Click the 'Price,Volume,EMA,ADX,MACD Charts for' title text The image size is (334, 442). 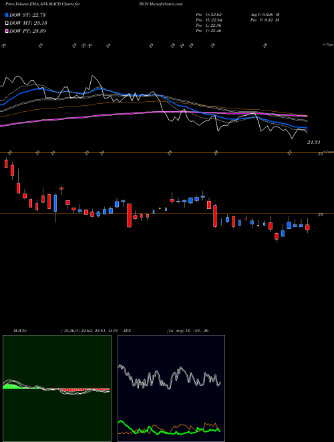pos(43,4)
